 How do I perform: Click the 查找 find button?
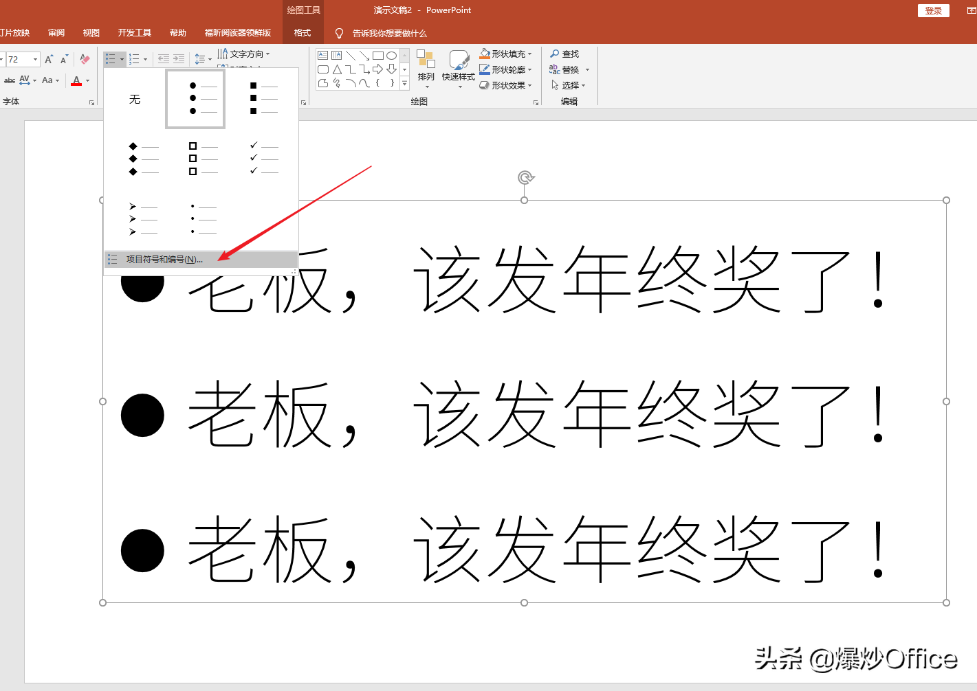pyautogui.click(x=564, y=54)
